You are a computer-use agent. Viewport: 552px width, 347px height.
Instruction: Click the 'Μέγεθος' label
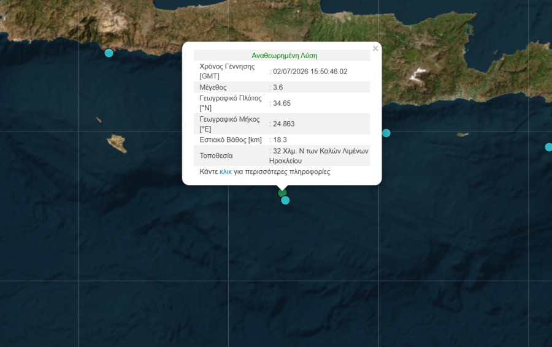[213, 88]
